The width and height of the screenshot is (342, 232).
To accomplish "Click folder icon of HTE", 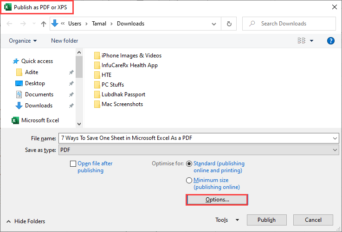I will tap(97, 75).
